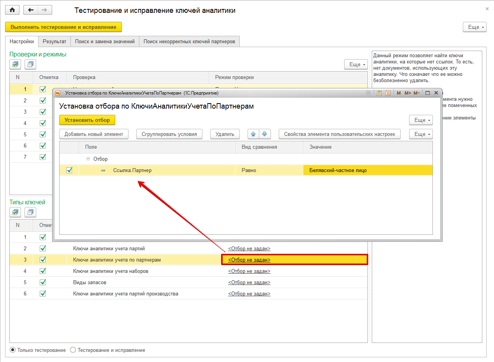Toggle check 5 in Проверки и режимы
The width and height of the screenshot is (494, 362).
43,134
